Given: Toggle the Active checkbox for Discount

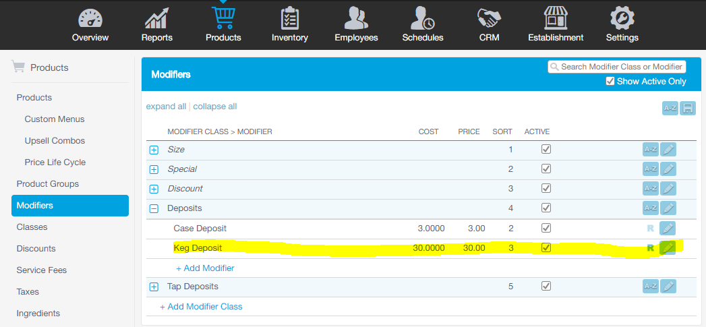Looking at the screenshot, I should (546, 188).
